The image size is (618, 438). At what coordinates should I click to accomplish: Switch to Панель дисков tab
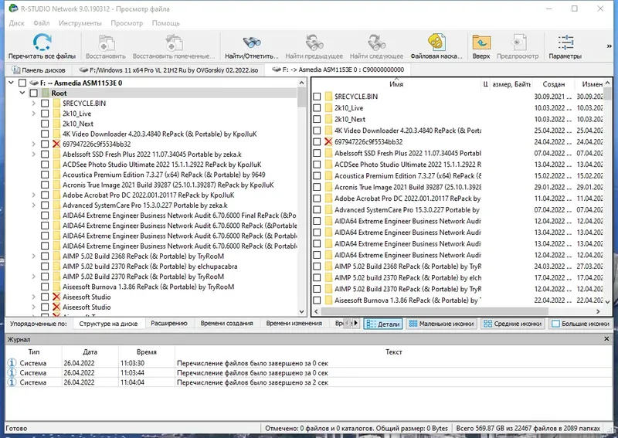[x=38, y=70]
